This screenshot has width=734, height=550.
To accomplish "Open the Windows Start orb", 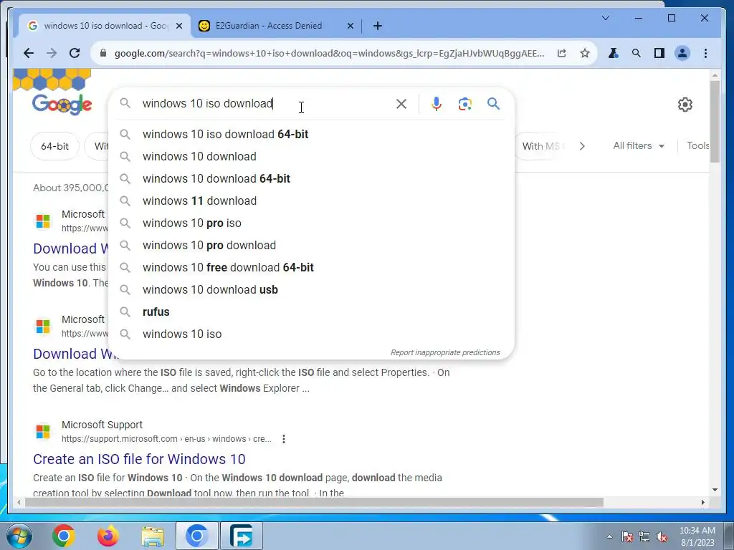I will click(19, 536).
